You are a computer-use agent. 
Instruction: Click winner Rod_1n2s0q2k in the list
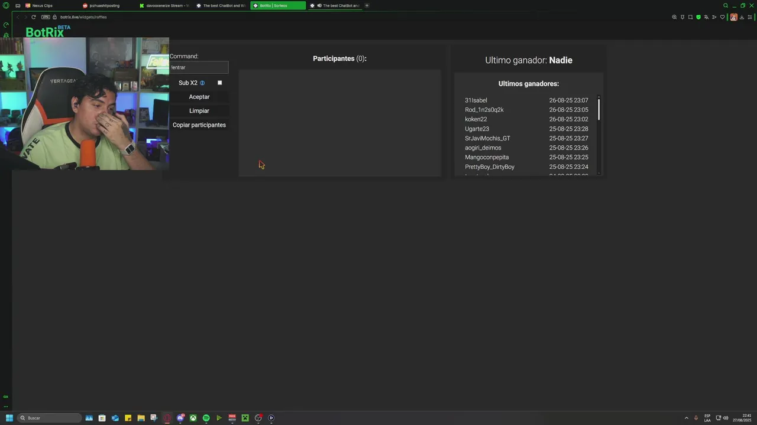[484, 110]
